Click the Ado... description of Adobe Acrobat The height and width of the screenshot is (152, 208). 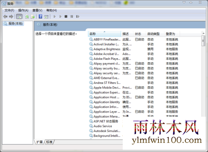126,54
